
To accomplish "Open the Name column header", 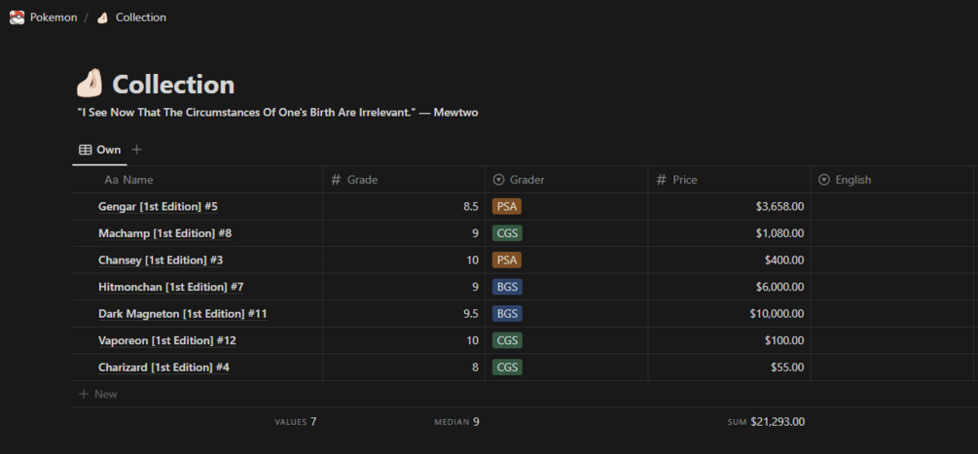I will (198, 179).
